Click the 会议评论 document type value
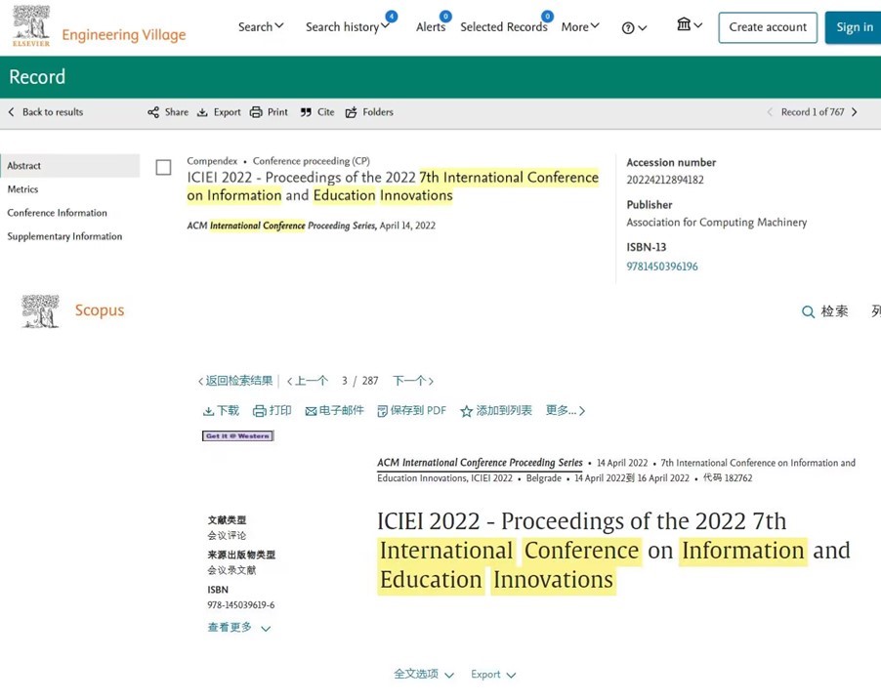 coord(227,535)
